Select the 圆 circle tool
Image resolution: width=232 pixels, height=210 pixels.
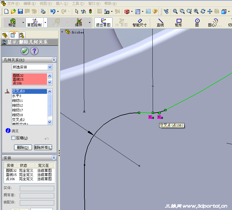[197, 23]
